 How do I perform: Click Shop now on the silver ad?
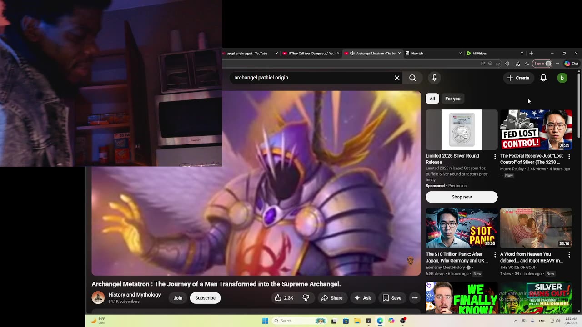pyautogui.click(x=462, y=197)
